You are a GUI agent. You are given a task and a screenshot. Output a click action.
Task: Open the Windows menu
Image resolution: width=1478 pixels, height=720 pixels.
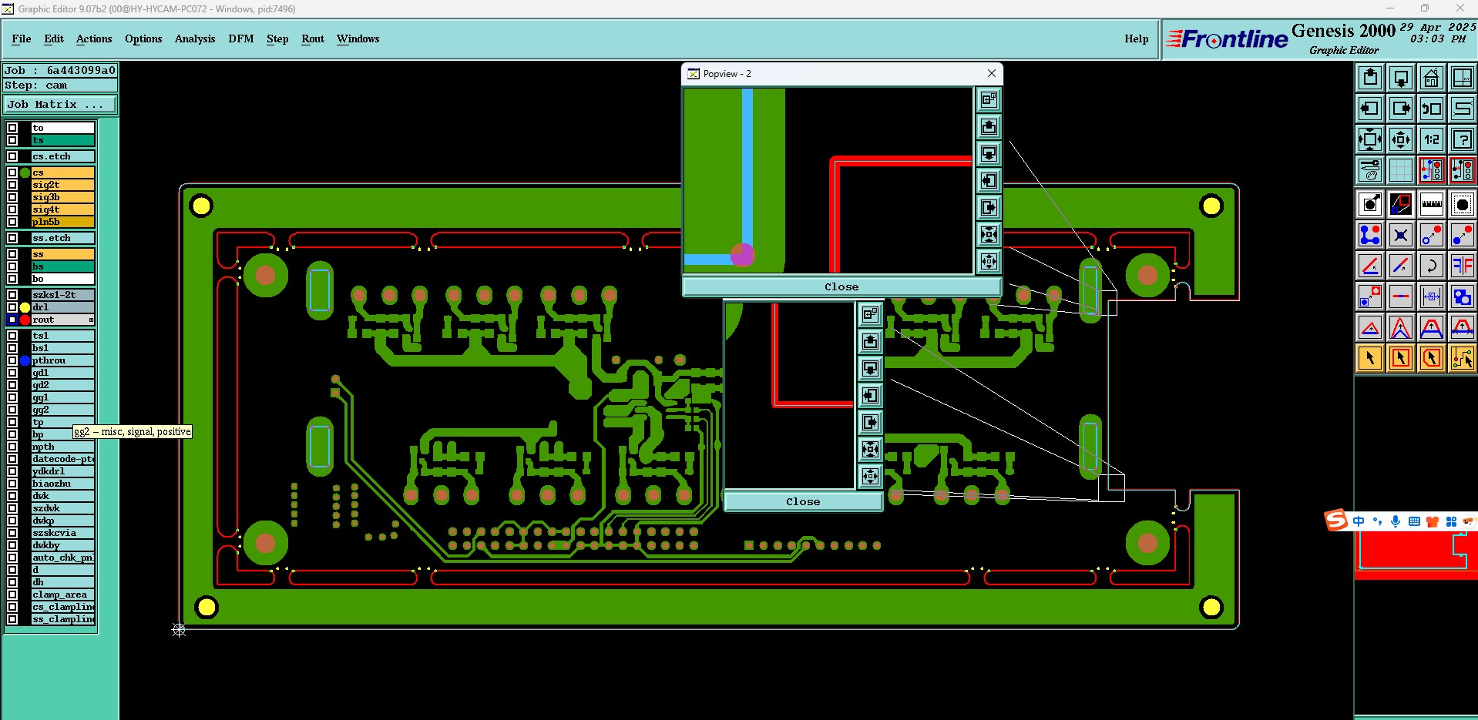pos(358,39)
